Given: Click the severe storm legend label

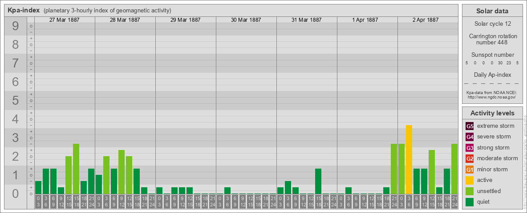Looking at the screenshot, I should pos(494,137).
